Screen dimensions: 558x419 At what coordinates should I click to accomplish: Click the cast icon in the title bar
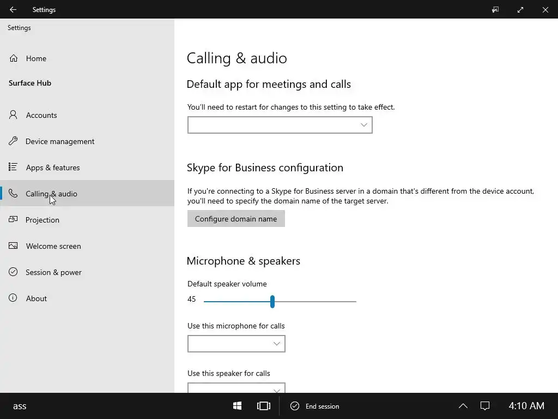tap(495, 10)
